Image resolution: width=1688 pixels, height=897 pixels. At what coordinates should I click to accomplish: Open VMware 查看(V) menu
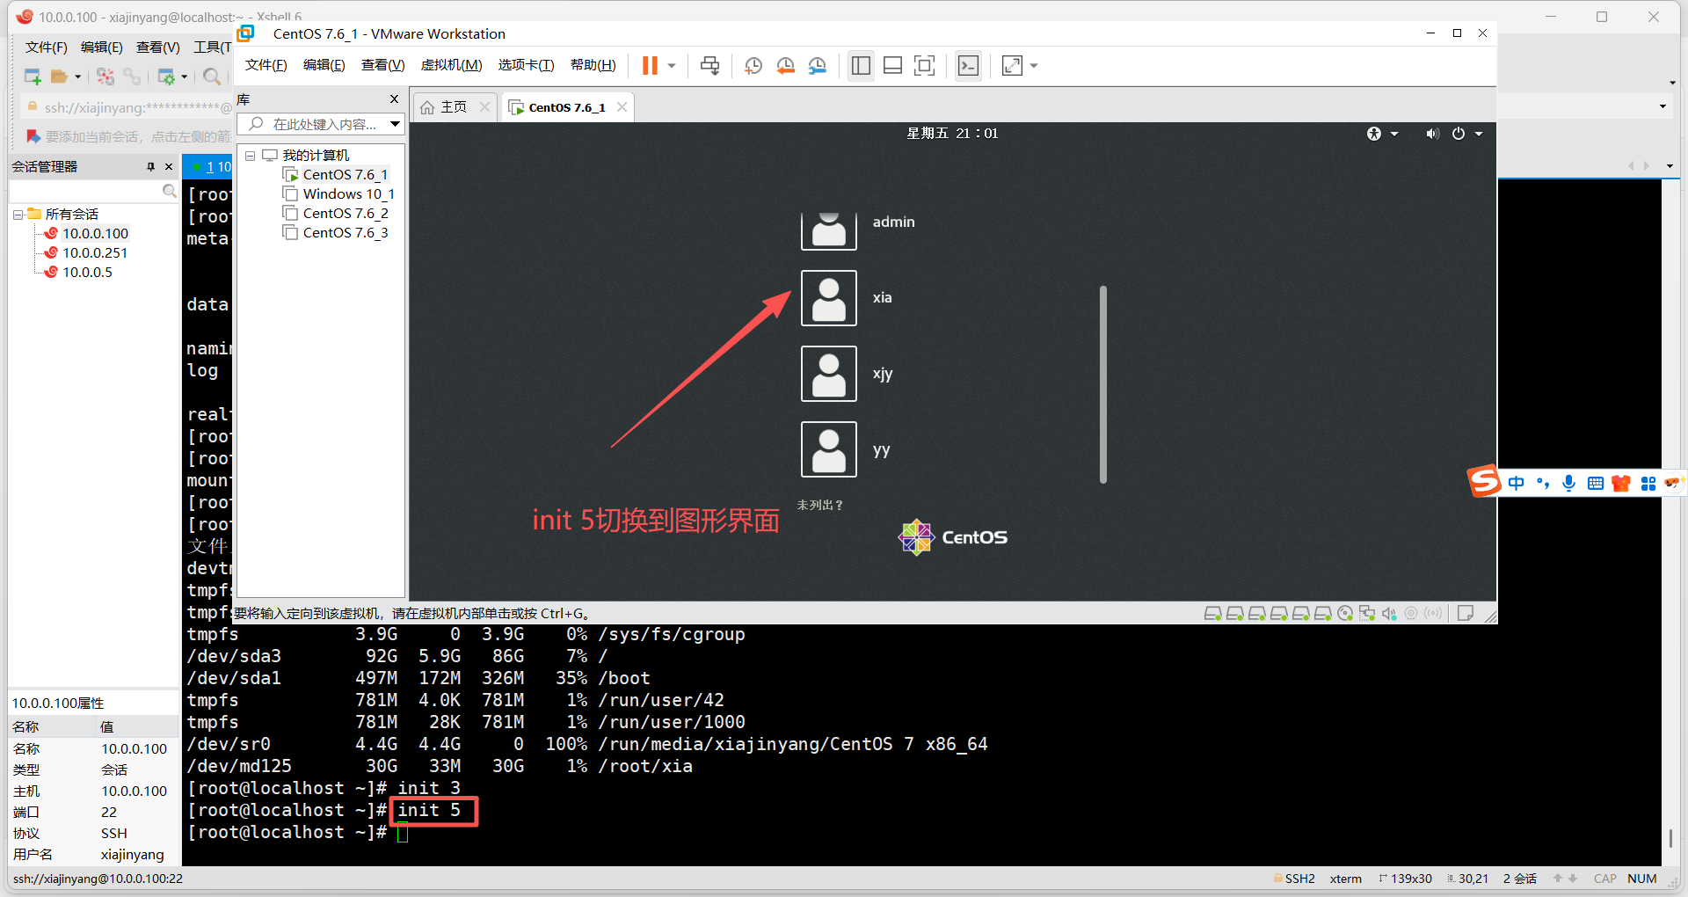click(x=382, y=65)
